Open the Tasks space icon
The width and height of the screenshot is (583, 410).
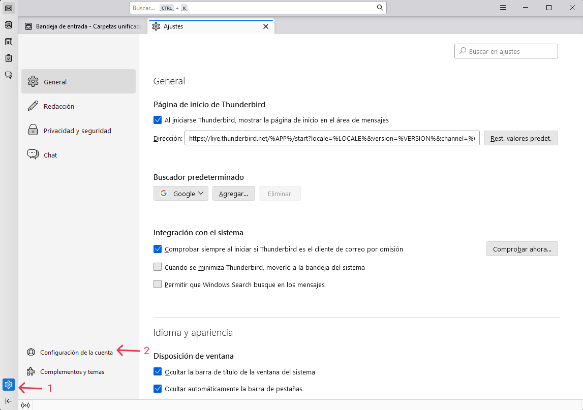coord(9,58)
